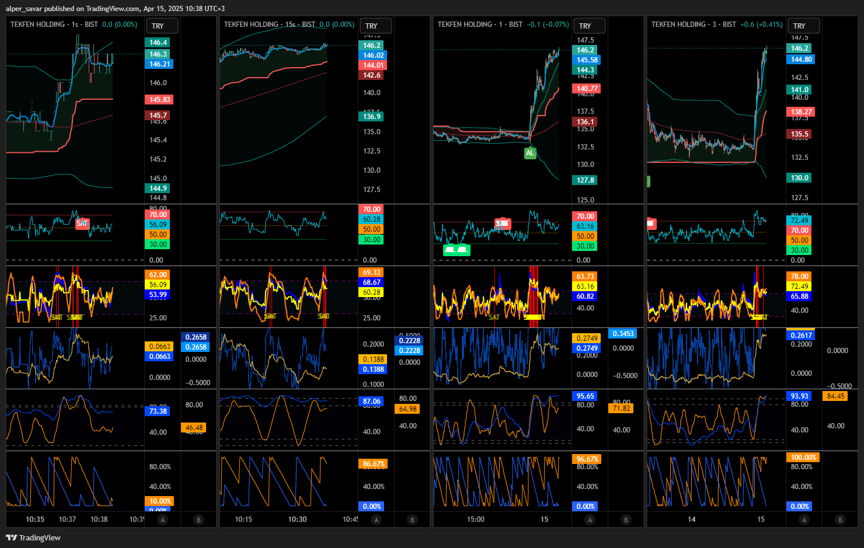
Task: Open the TRY currency dropdown on 3-minute chart
Action: pyautogui.click(x=803, y=26)
